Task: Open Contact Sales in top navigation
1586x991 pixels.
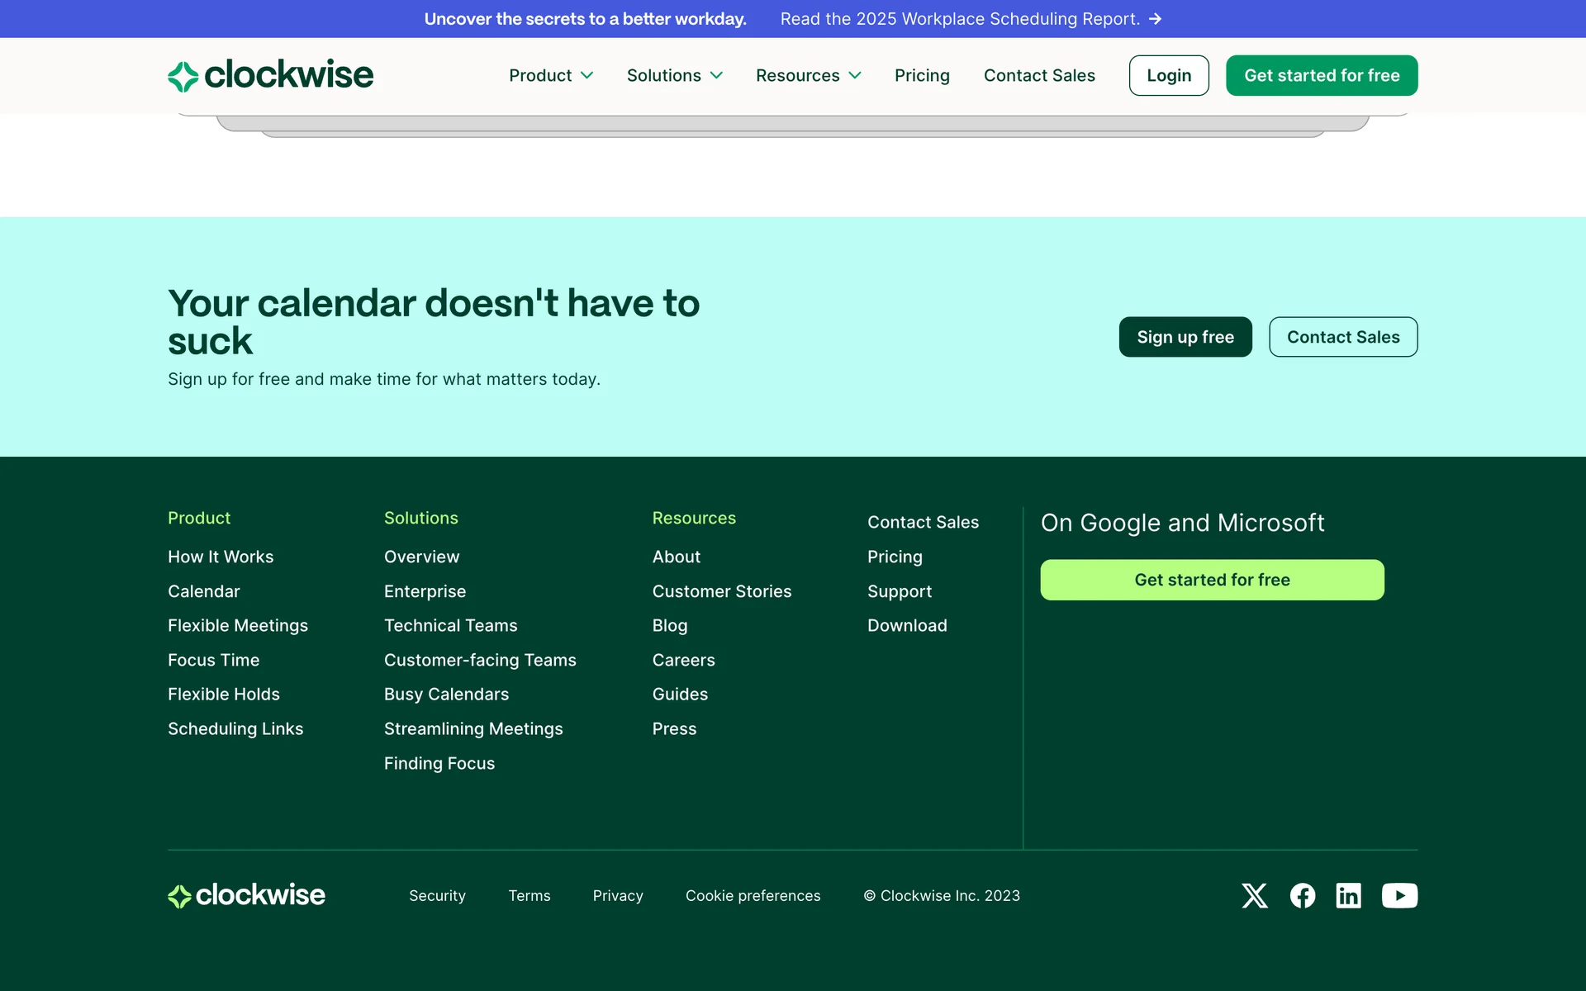Action: click(1039, 75)
